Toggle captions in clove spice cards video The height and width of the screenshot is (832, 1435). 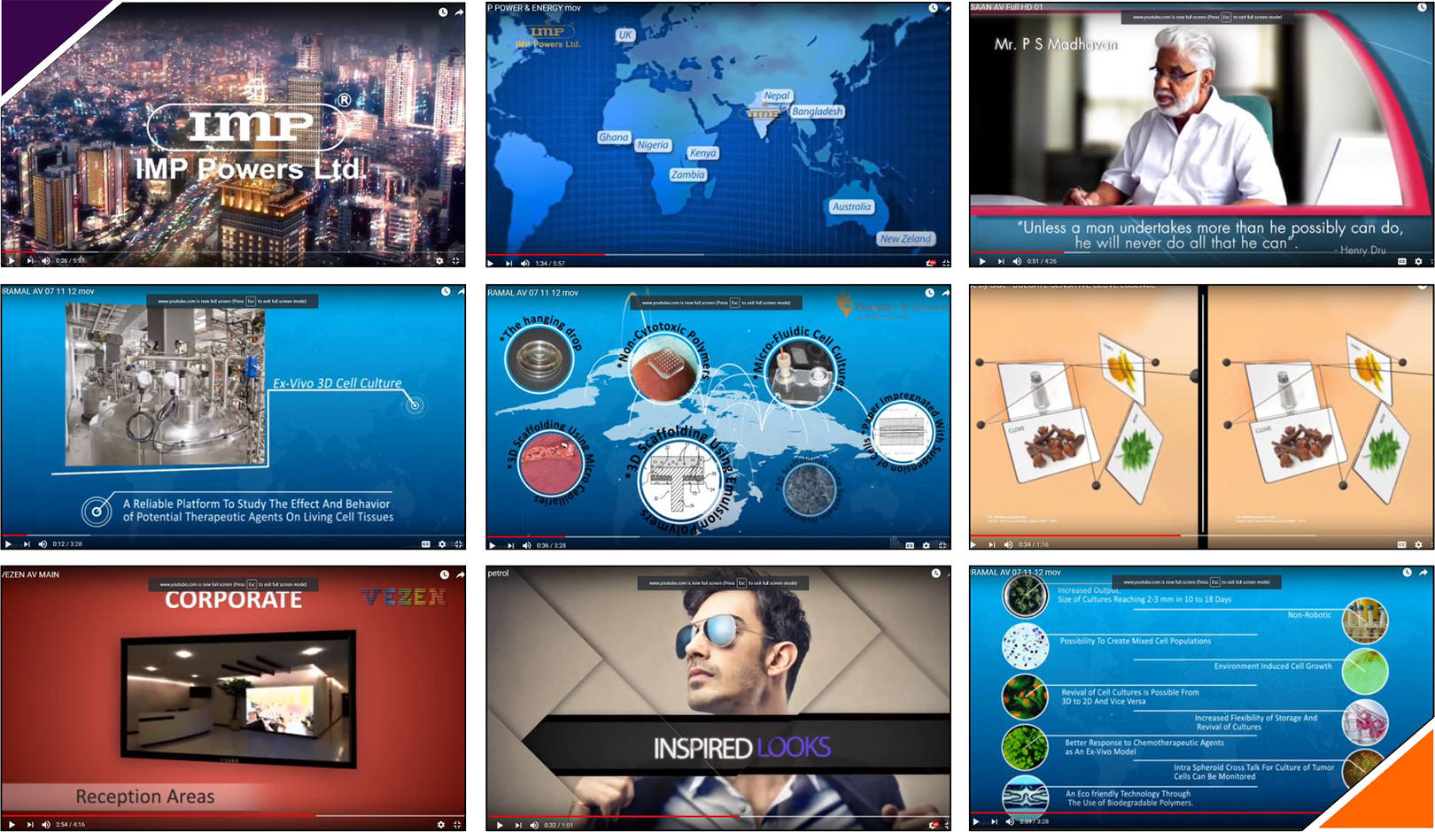pyautogui.click(x=1401, y=544)
